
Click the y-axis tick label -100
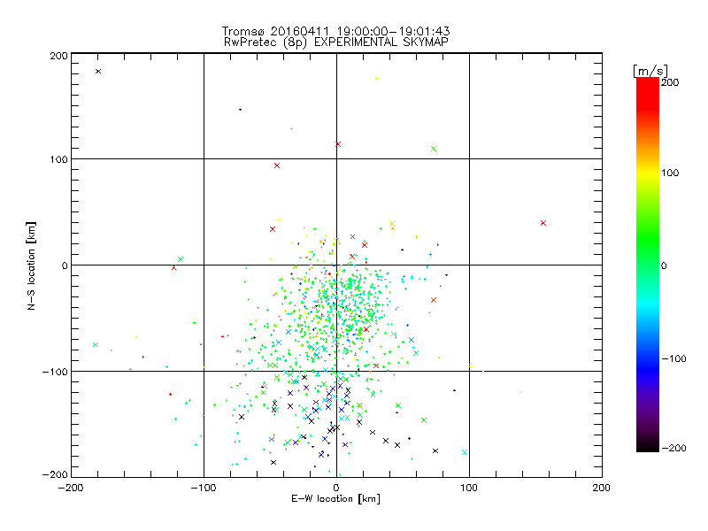(x=55, y=372)
